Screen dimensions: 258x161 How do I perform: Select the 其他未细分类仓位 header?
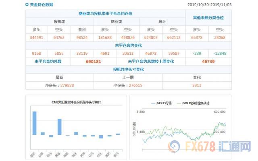tap(208, 18)
